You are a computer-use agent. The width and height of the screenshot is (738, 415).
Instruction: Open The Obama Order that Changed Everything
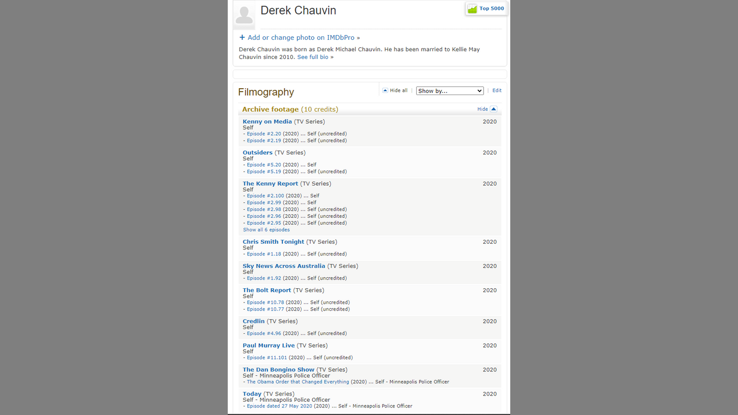pos(298,382)
